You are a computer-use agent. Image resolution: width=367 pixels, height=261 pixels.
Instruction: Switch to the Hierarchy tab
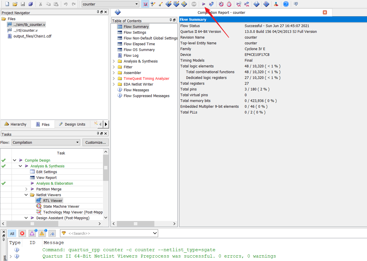pos(16,124)
